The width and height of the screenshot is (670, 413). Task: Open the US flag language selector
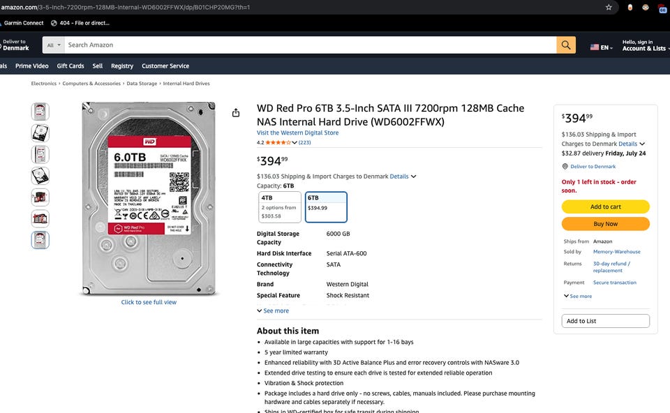tap(601, 47)
